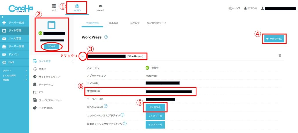Install the 自動キャッシュクリアプラグイン
298x133 pixels.
(155, 125)
